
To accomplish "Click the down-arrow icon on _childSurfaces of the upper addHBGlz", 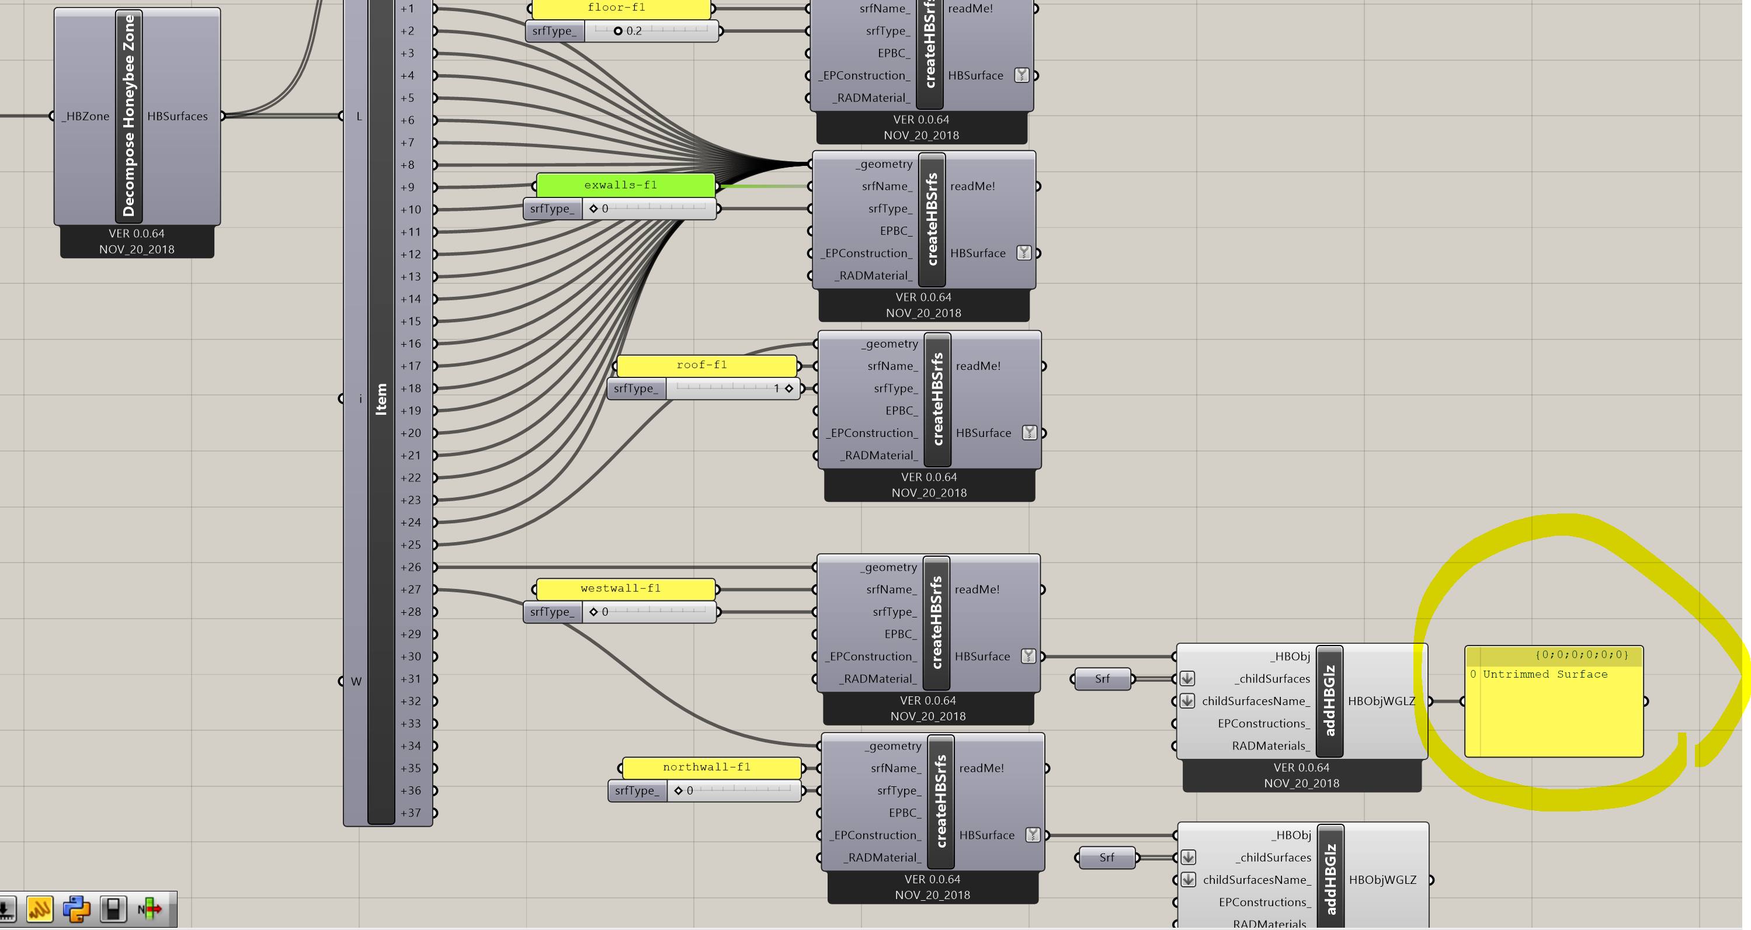I will point(1187,678).
